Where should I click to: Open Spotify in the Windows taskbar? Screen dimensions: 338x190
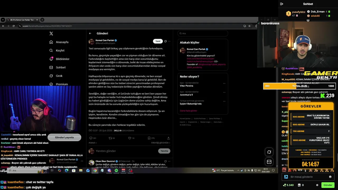(x=116, y=170)
